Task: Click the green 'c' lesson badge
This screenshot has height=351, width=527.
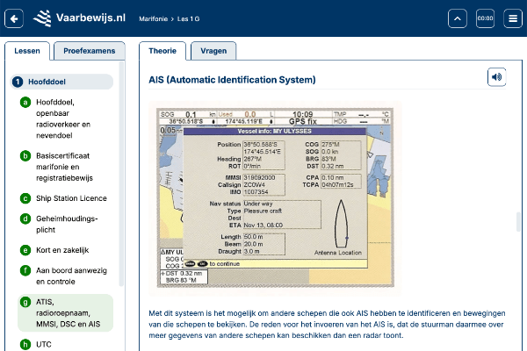Action: [25, 198]
